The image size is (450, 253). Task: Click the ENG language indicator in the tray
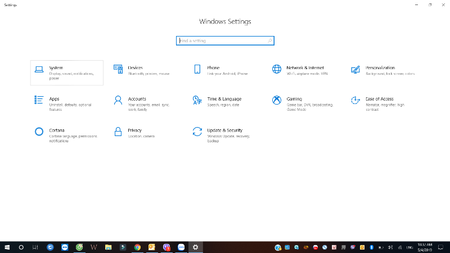tap(409, 247)
